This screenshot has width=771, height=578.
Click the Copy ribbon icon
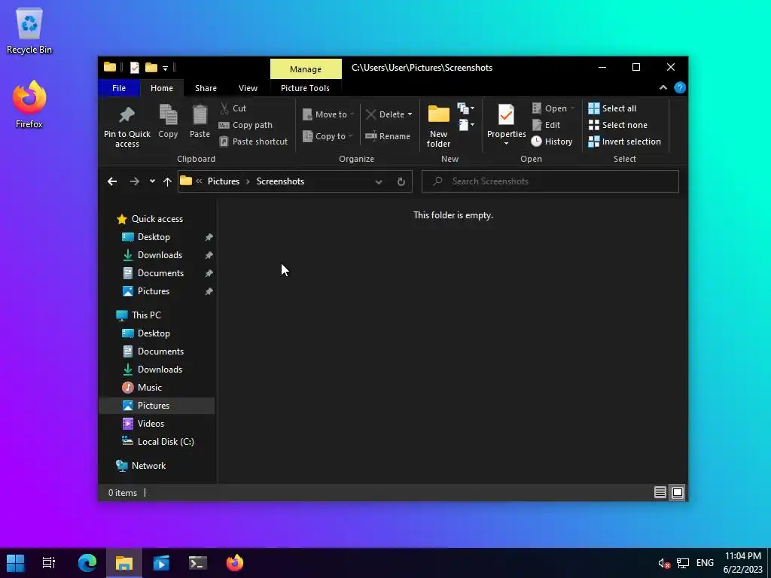point(168,115)
